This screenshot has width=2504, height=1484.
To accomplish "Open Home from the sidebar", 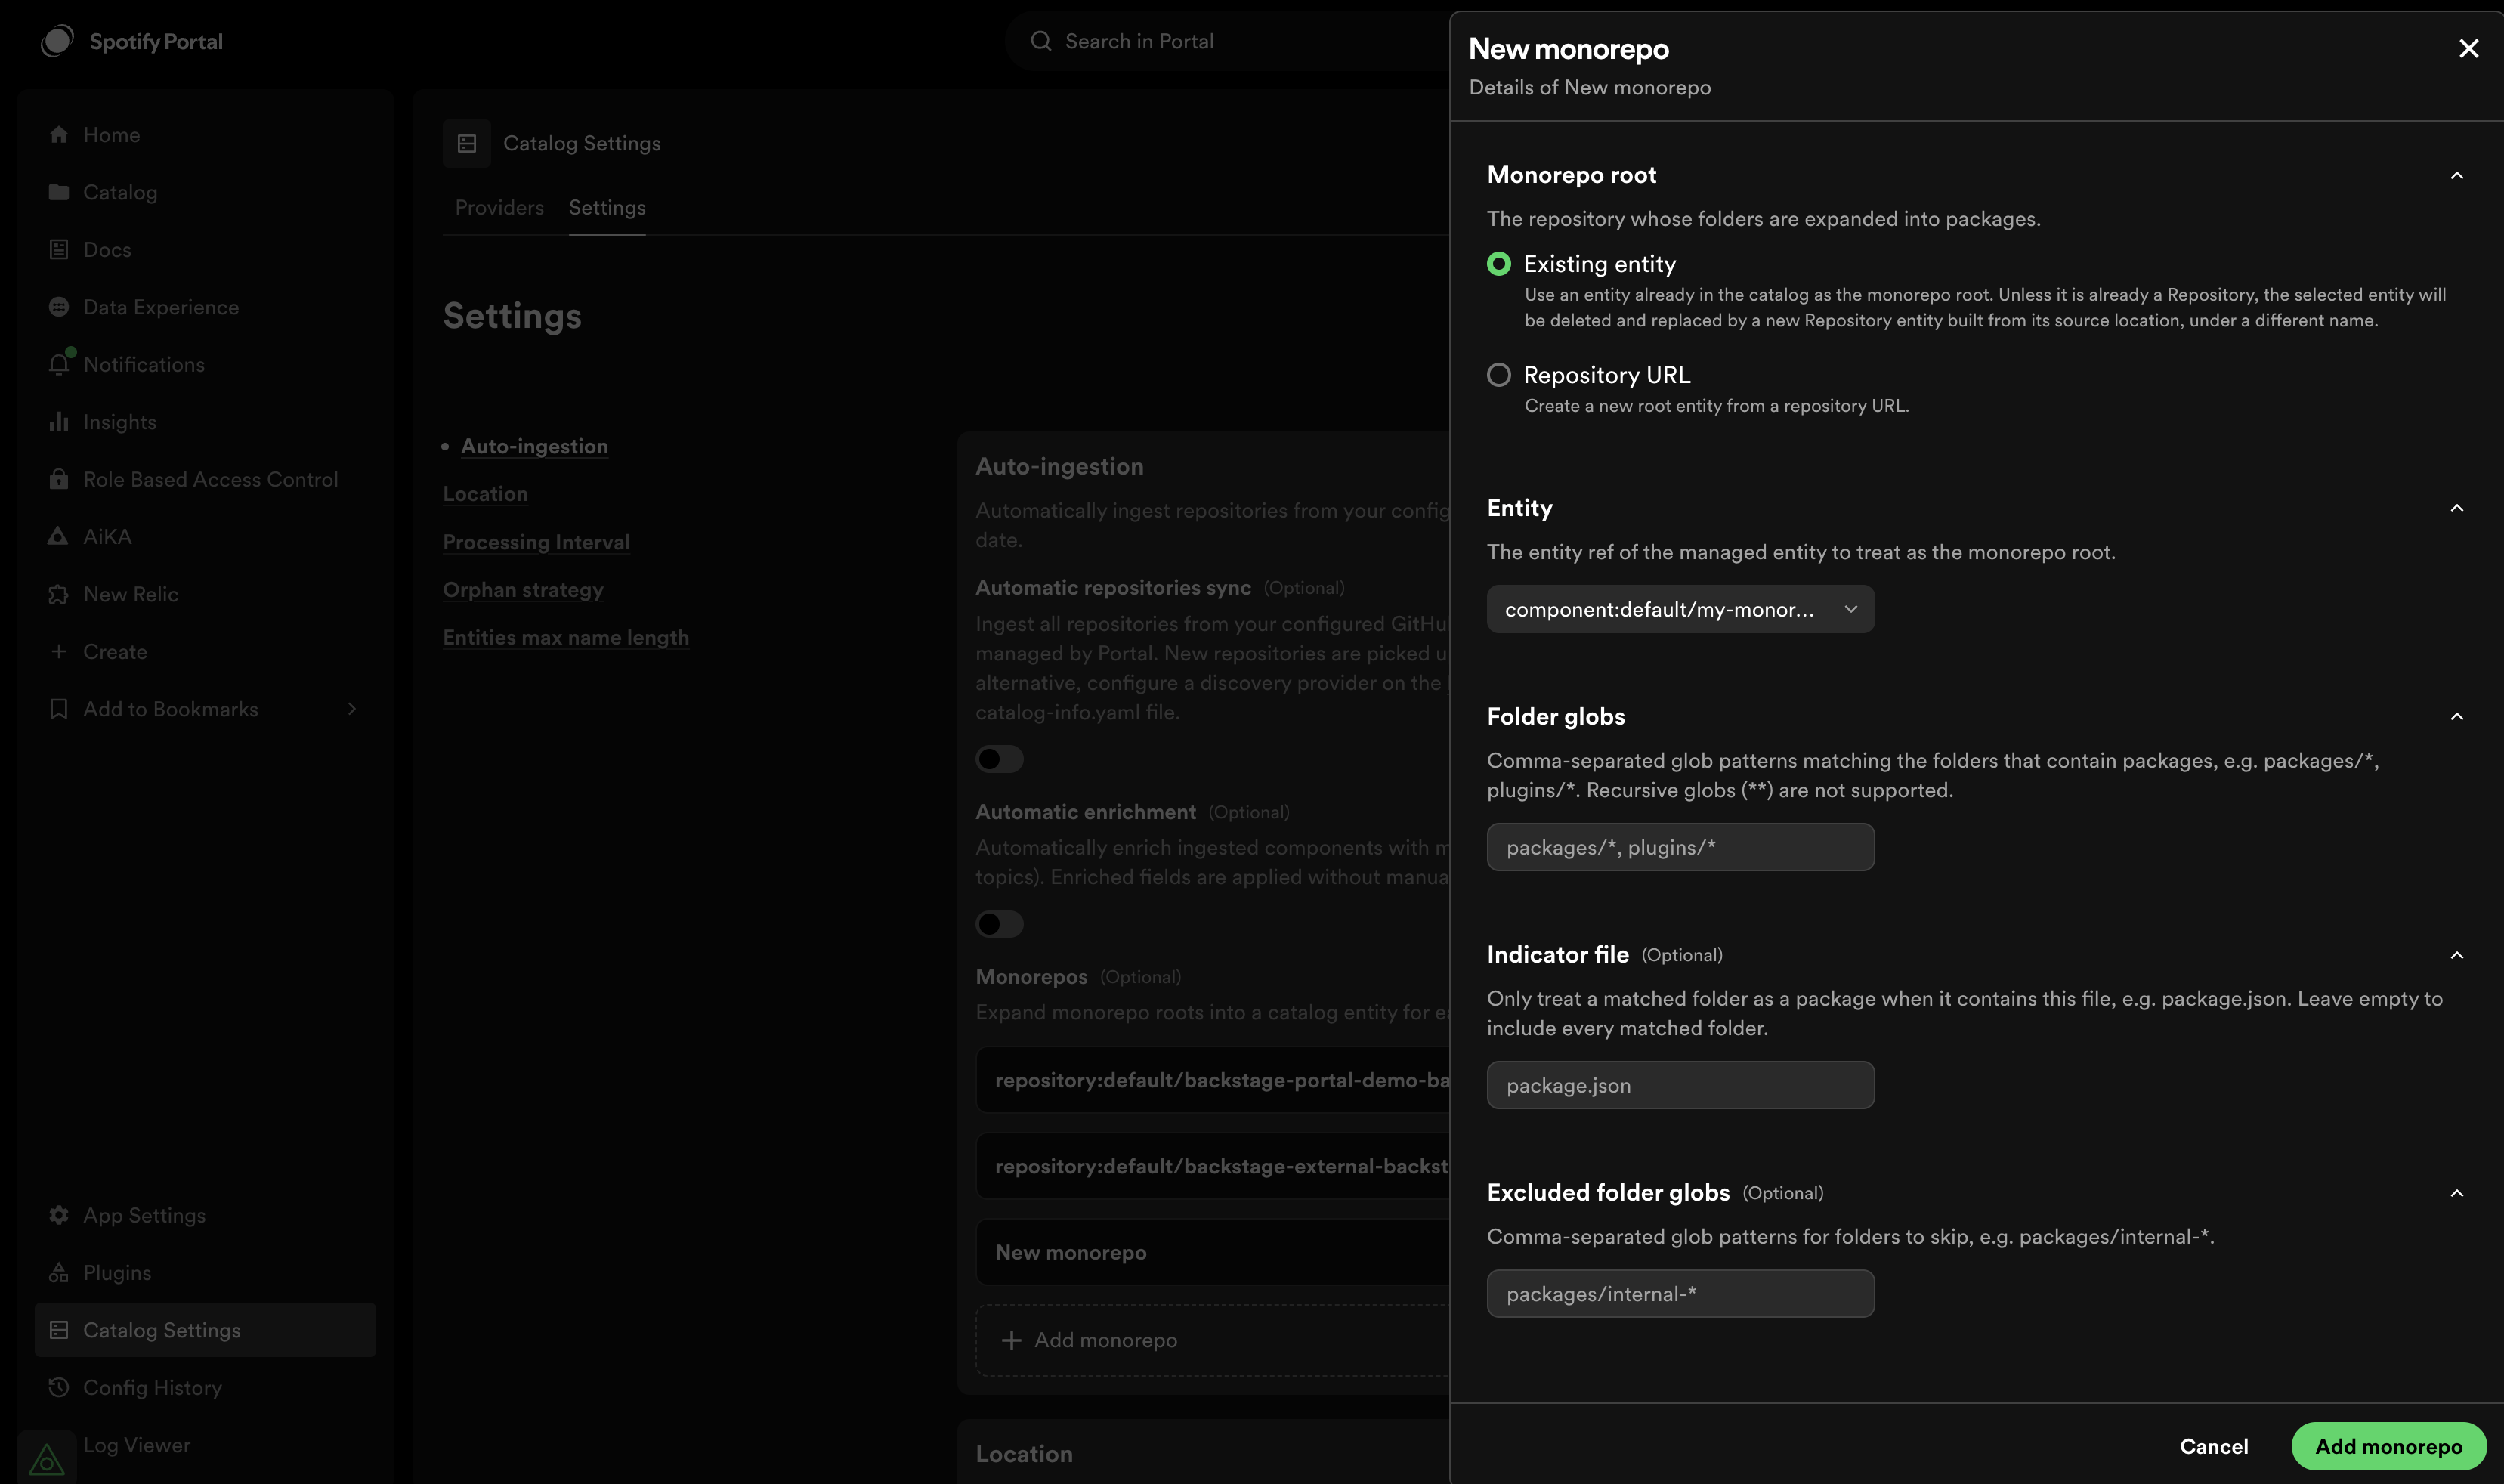I will (205, 135).
